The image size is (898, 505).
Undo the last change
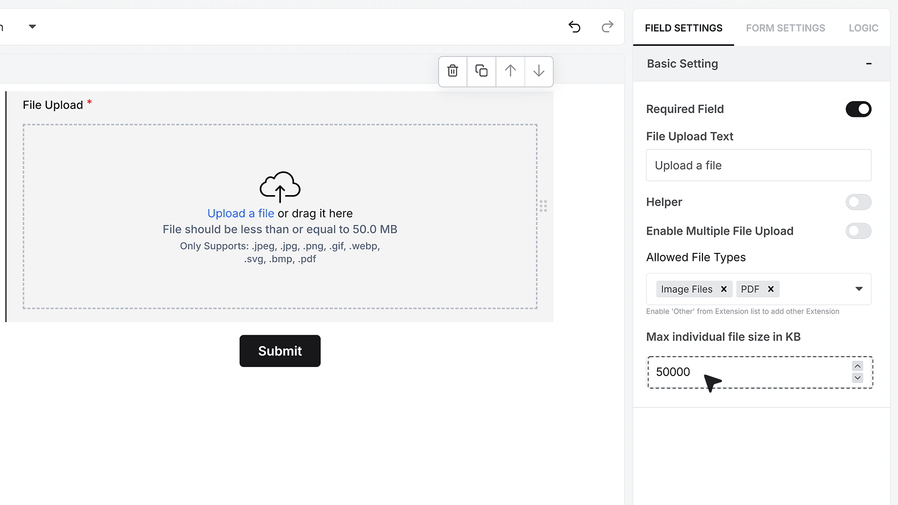coord(574,27)
